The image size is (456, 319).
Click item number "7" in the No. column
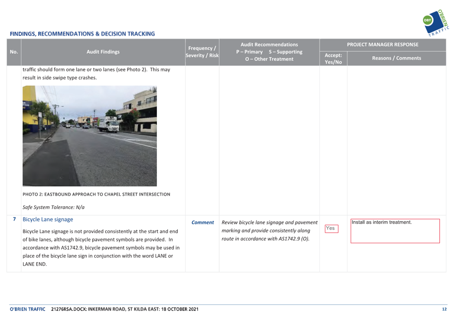pos(14,219)
